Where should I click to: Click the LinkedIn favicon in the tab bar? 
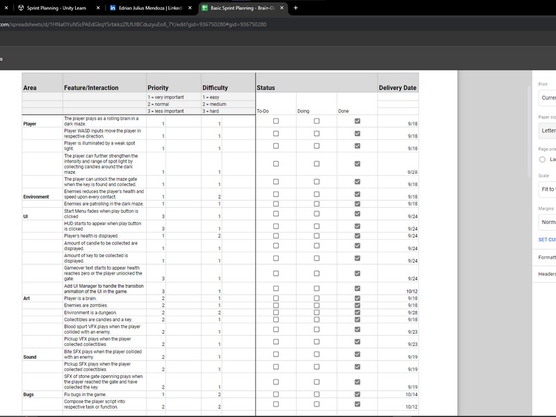(113, 8)
